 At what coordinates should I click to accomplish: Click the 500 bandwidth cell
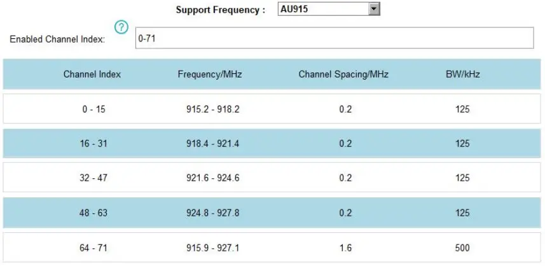(463, 248)
